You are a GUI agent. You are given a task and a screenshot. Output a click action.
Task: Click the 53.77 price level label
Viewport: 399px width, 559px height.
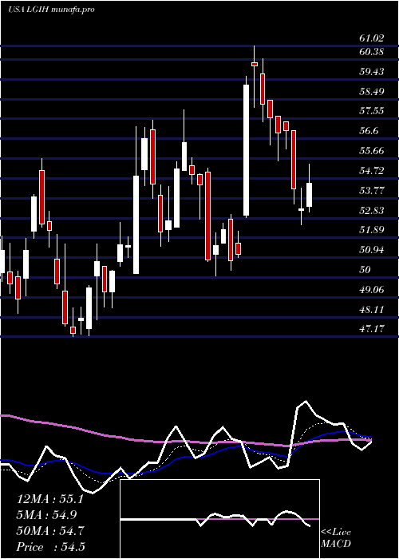click(x=372, y=191)
